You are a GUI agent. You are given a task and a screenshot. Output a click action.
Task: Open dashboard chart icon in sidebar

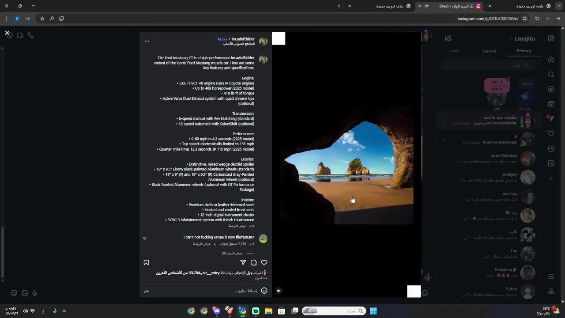(x=551, y=163)
